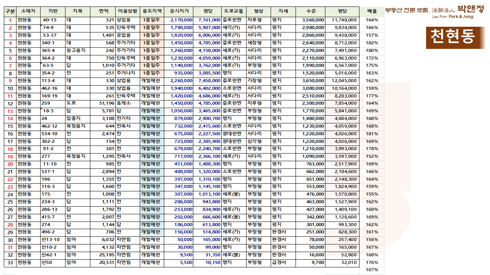Screen dimensions: 490x275
Task: Select the area value 5,781
Action: click(103, 111)
